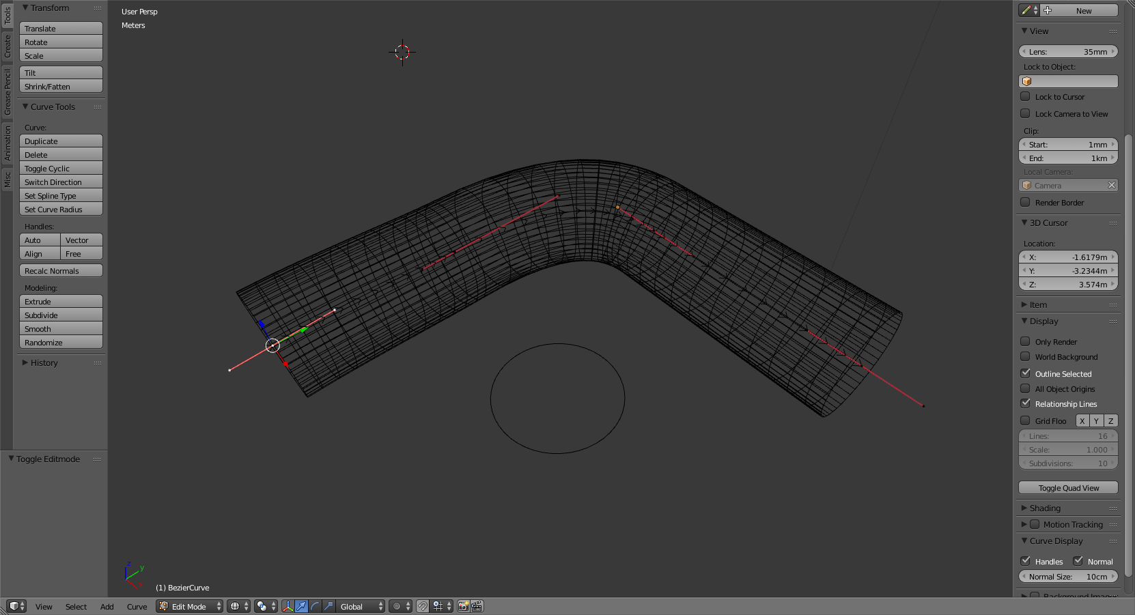Open the proportional editing selector
Viewport: 1135px width, 615px height.
[x=400, y=606]
